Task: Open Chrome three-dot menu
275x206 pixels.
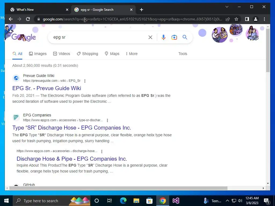Action: (x=264, y=19)
